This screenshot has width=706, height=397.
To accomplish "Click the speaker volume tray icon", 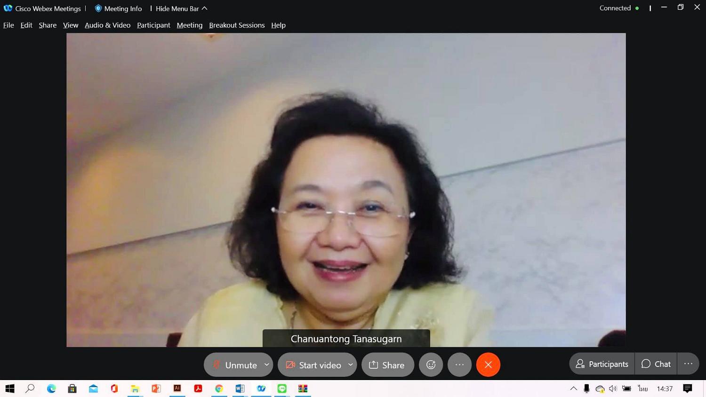I will (613, 389).
